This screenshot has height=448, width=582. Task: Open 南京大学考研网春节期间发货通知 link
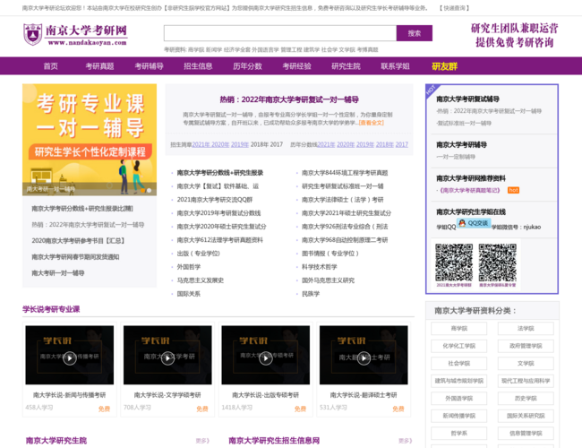click(x=75, y=257)
